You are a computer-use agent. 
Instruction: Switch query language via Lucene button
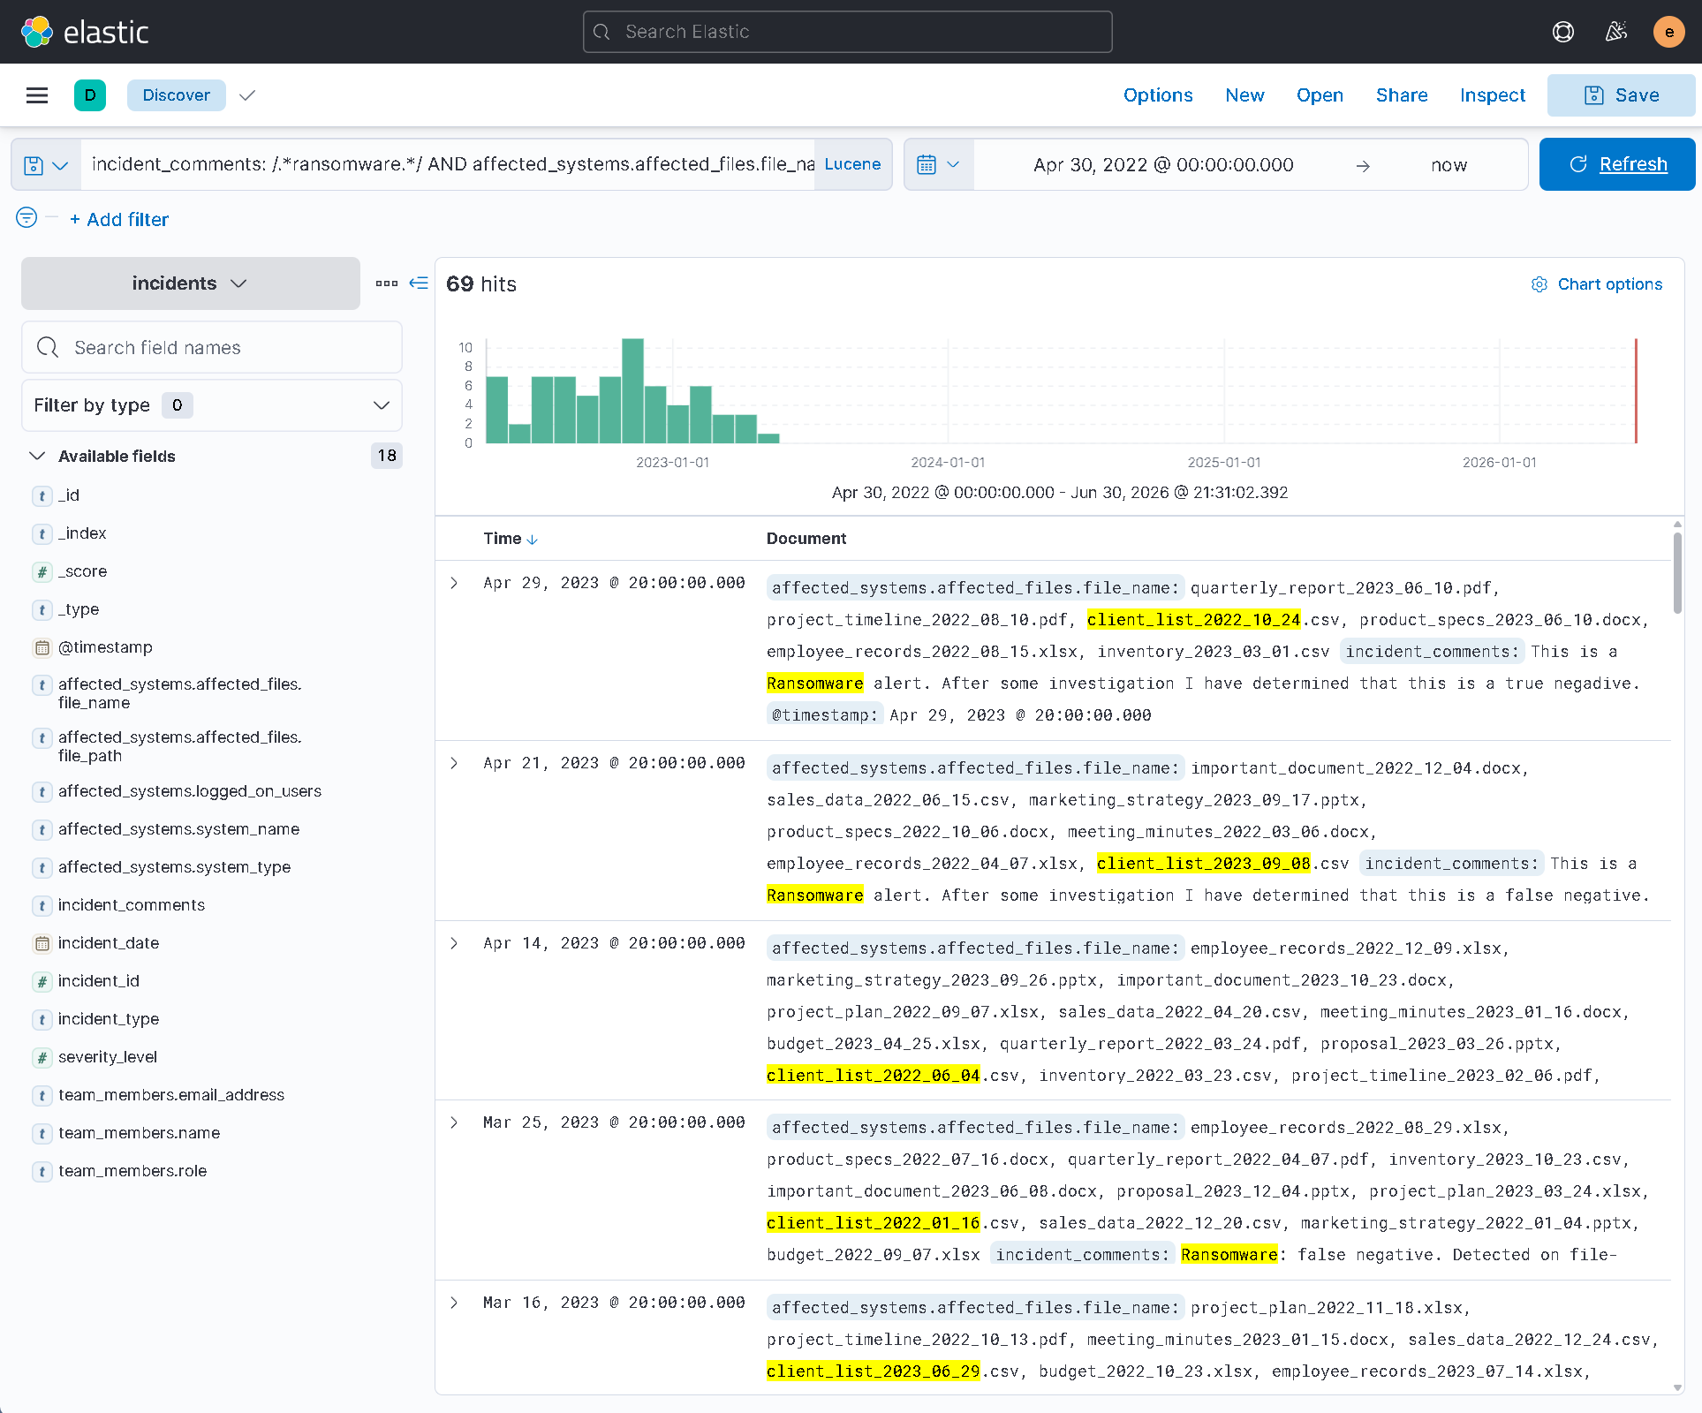coord(852,164)
